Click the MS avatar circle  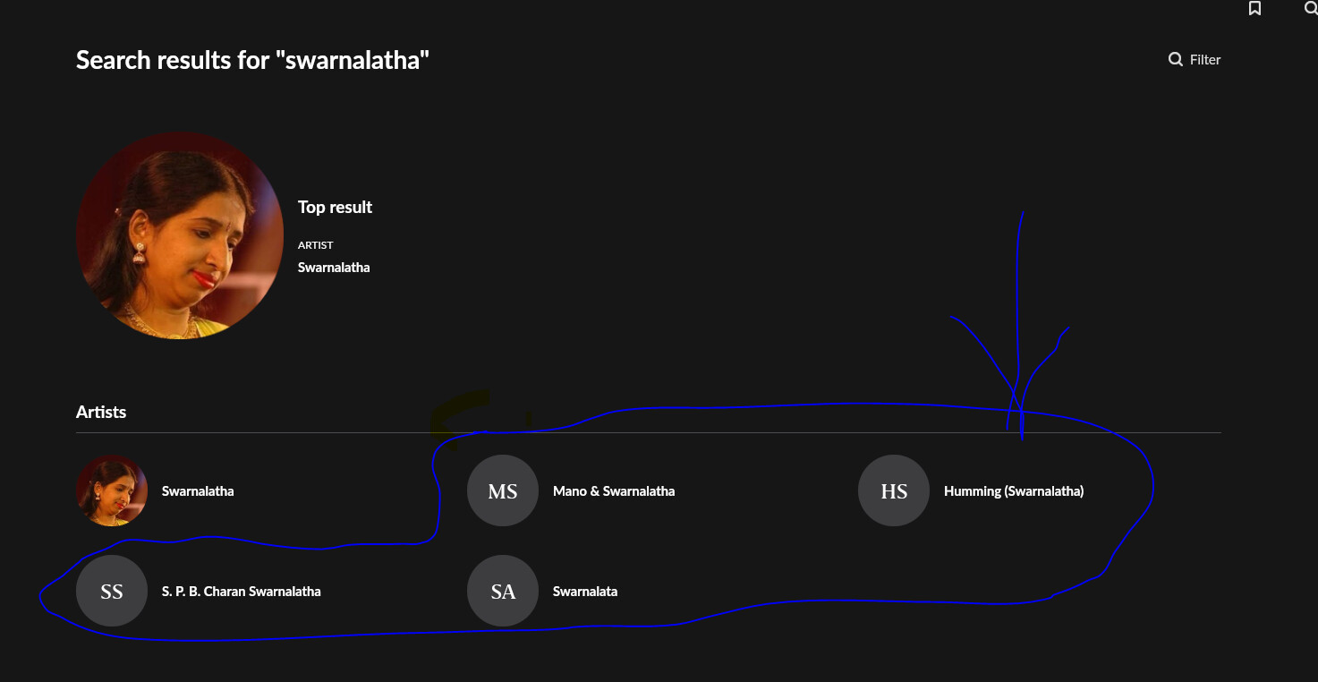click(503, 490)
